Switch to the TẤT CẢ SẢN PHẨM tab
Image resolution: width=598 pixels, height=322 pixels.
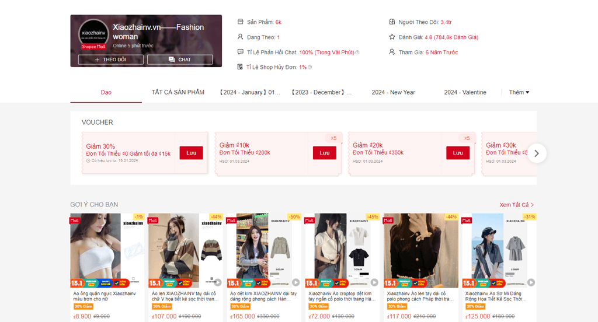click(x=178, y=92)
